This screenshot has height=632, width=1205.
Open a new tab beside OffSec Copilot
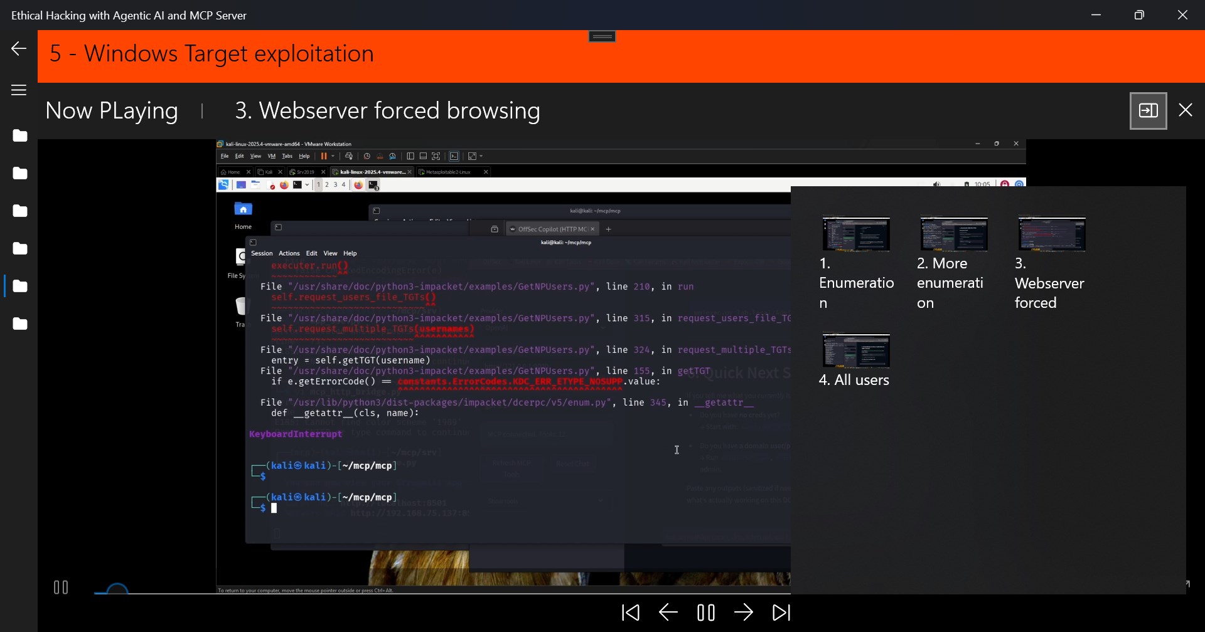point(608,229)
